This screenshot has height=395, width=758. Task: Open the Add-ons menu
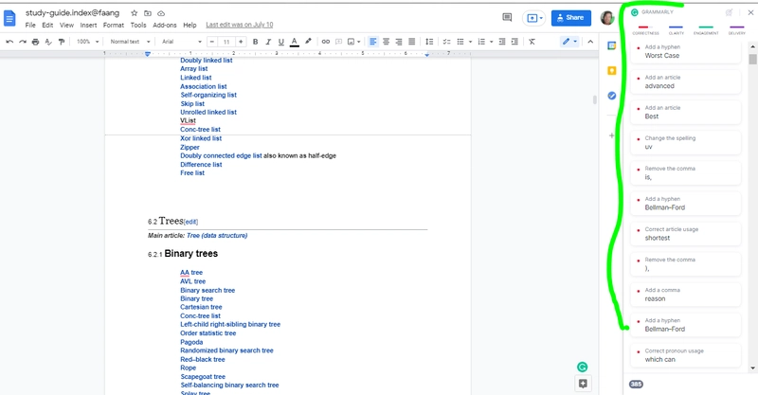165,26
